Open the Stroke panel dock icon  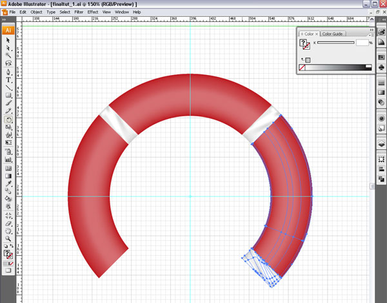tap(381, 83)
